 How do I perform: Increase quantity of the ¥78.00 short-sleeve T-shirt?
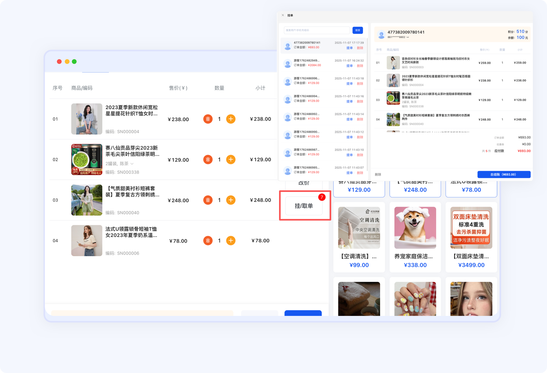[x=231, y=241]
